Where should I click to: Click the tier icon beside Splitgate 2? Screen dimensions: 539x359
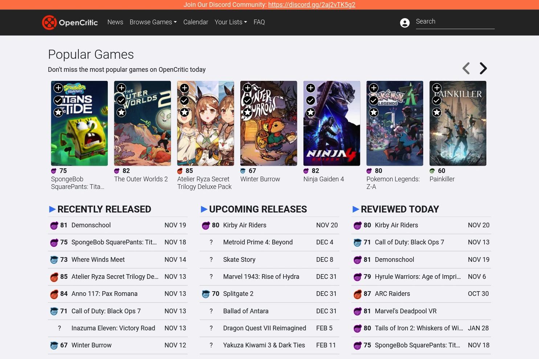point(206,294)
